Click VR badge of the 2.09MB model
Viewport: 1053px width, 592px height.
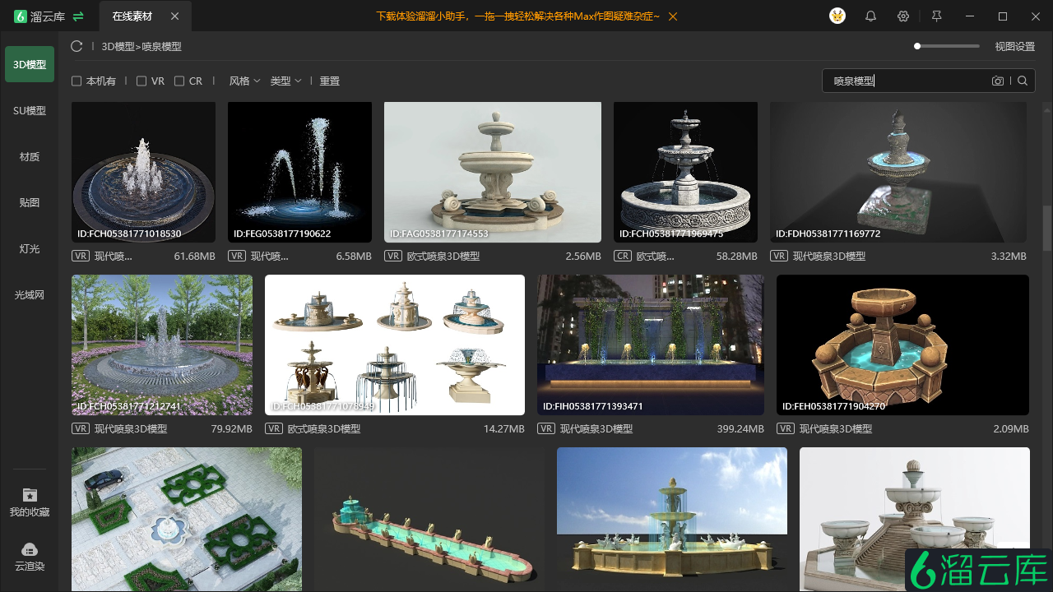(x=786, y=428)
